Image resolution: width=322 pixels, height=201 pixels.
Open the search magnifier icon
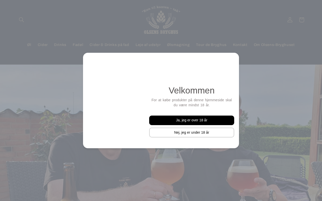click(x=21, y=20)
